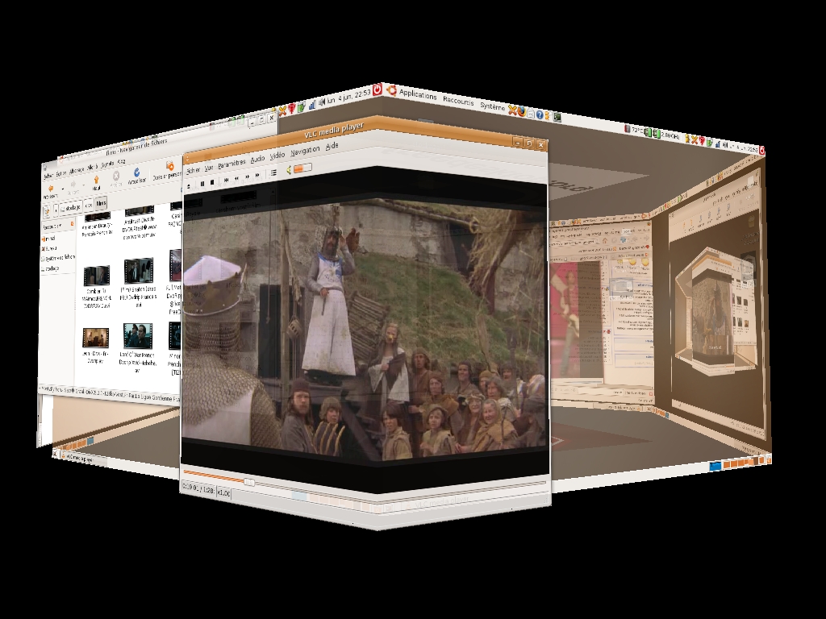Open the Audio menu in VLC

[257, 159]
